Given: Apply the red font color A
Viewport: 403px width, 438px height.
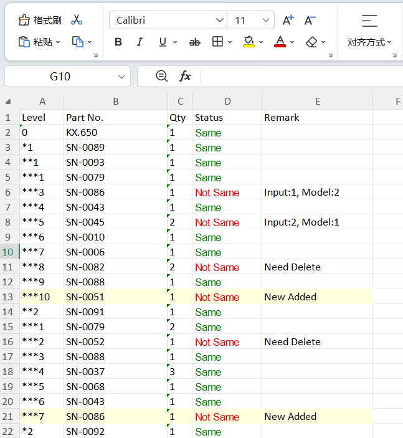Looking at the screenshot, I should (280, 42).
